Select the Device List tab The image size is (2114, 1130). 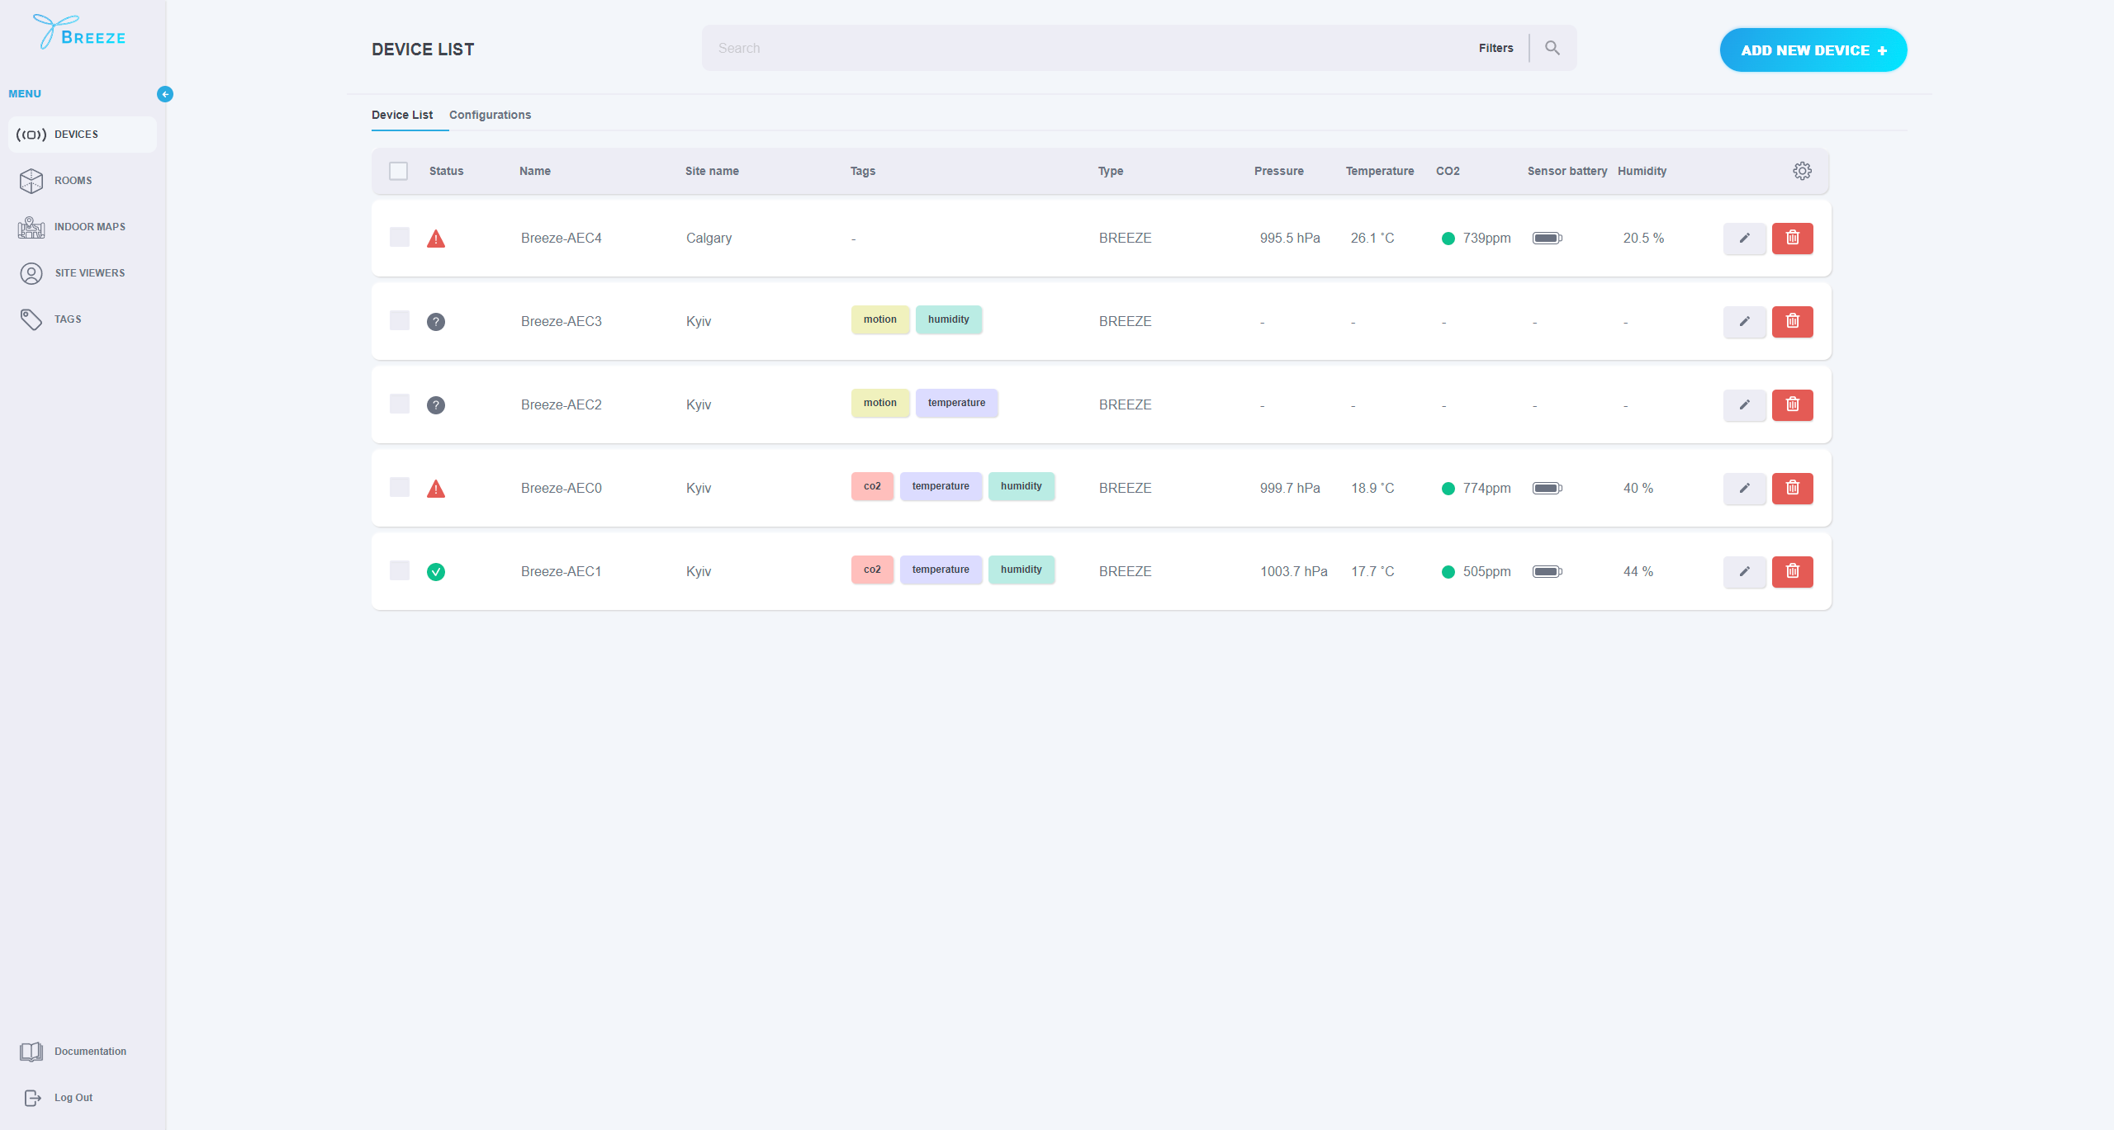(x=401, y=115)
